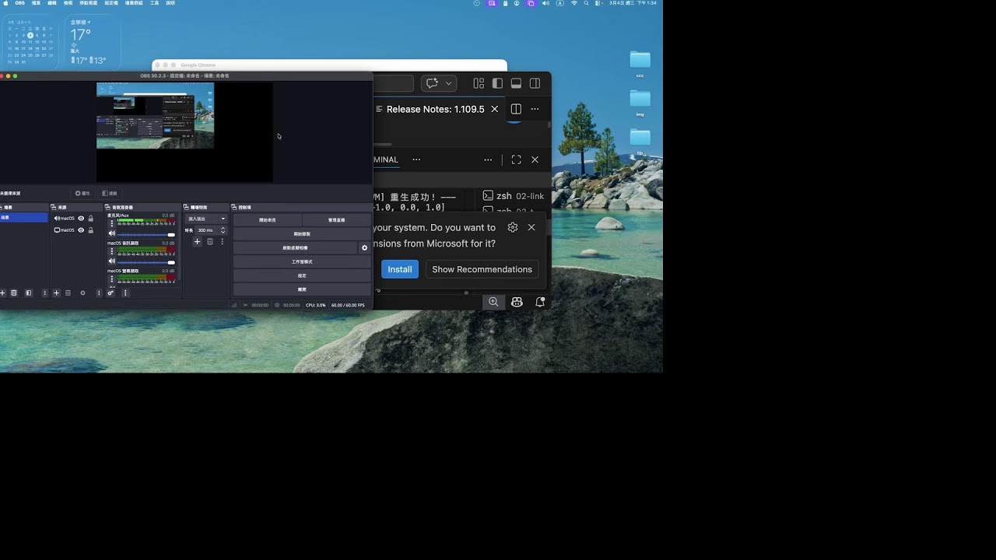Toggle VS Code secondary side bar
This screenshot has width=996, height=560.
[x=535, y=83]
